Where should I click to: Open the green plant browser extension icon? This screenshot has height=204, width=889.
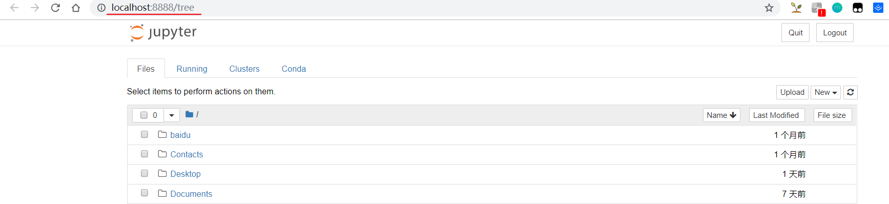[796, 8]
